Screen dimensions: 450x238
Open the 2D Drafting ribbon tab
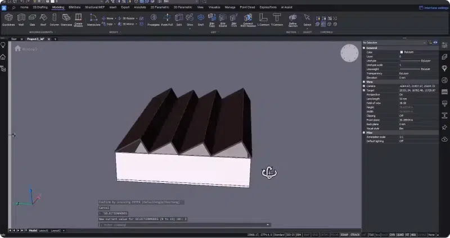point(40,7)
